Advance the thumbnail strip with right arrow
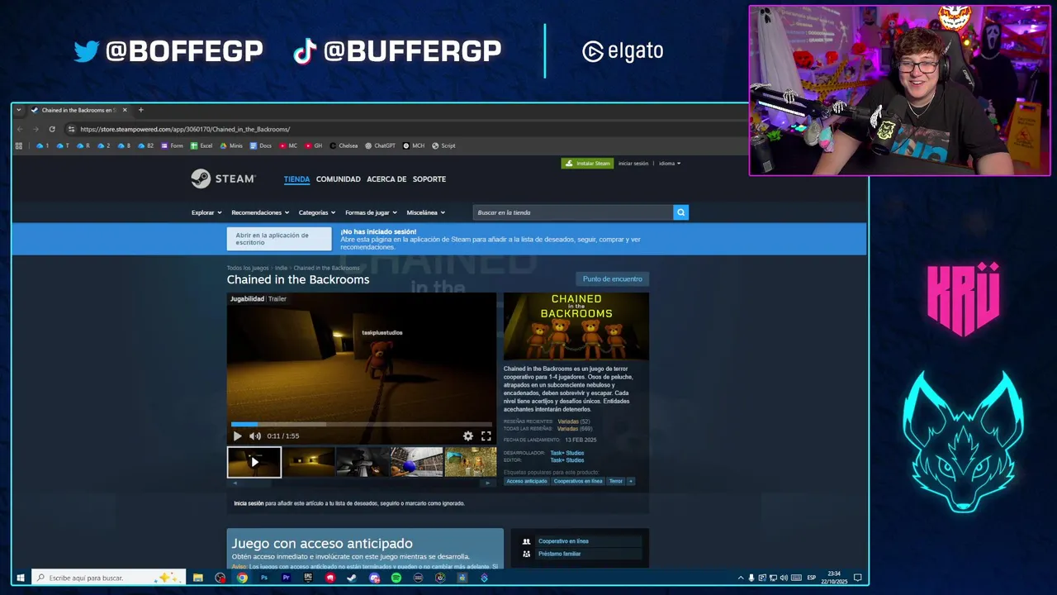Screen dimensions: 1057x595 (486, 483)
